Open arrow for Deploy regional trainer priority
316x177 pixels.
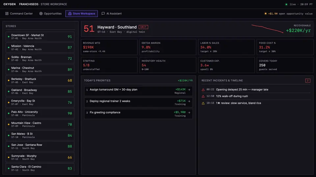[189, 101]
